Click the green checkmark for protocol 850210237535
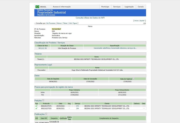This screenshot has width=180, height=123. pyautogui.click(x=37, y=108)
